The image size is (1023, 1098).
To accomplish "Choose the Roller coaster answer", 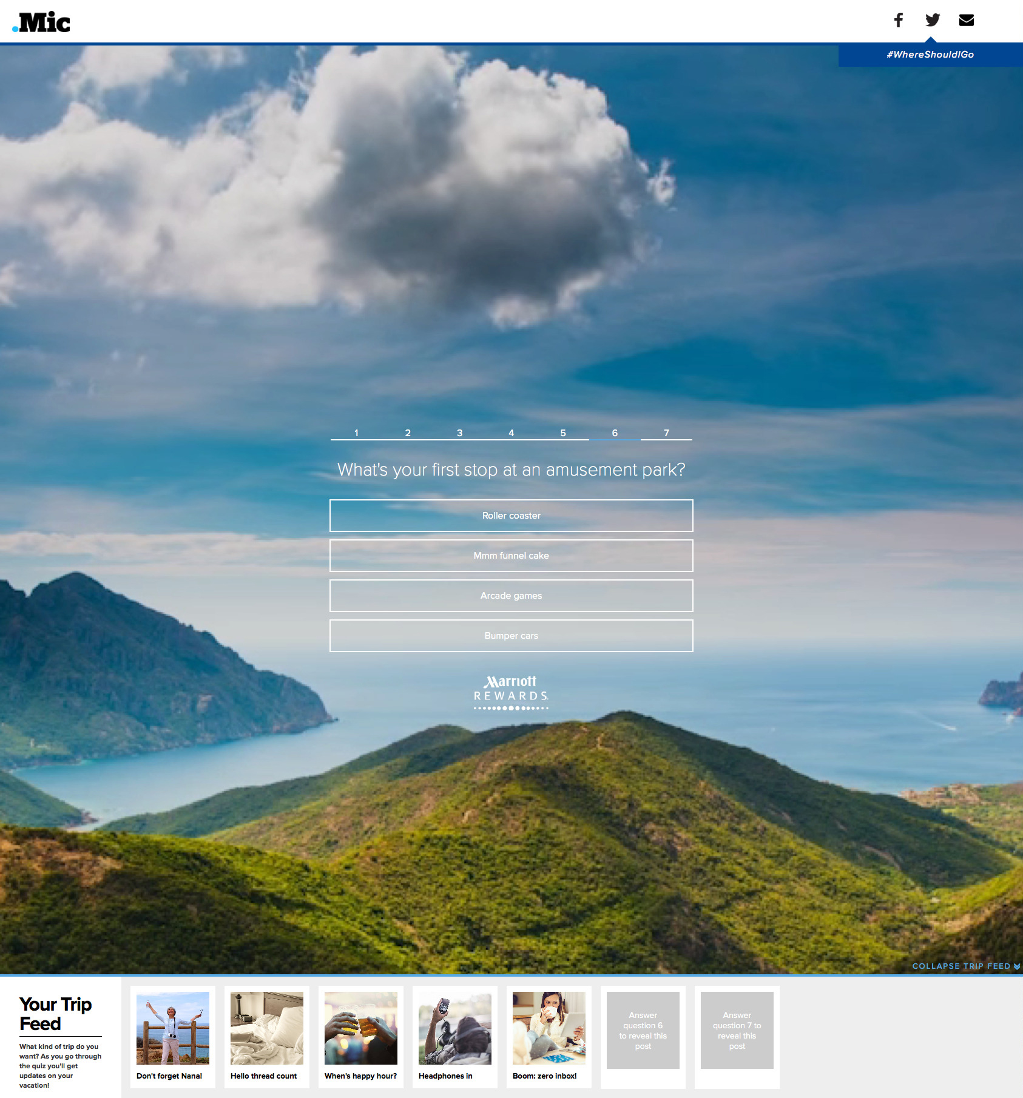I will click(x=511, y=516).
